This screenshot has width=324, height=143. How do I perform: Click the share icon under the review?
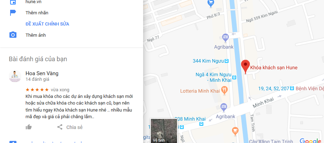click(60, 127)
